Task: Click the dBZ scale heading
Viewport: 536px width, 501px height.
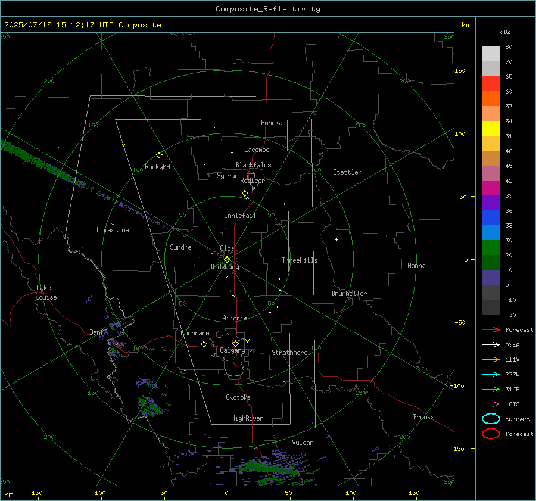Action: [x=505, y=32]
